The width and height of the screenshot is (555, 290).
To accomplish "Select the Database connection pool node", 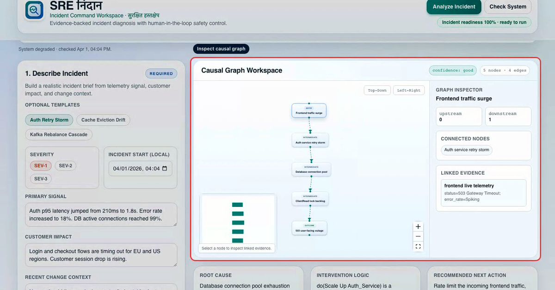I will [x=310, y=169].
